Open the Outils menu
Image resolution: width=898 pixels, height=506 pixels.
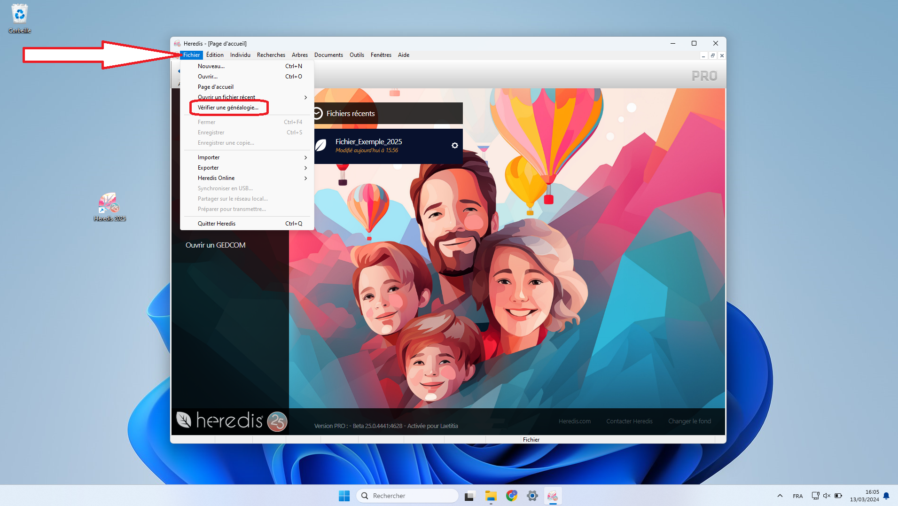(357, 55)
